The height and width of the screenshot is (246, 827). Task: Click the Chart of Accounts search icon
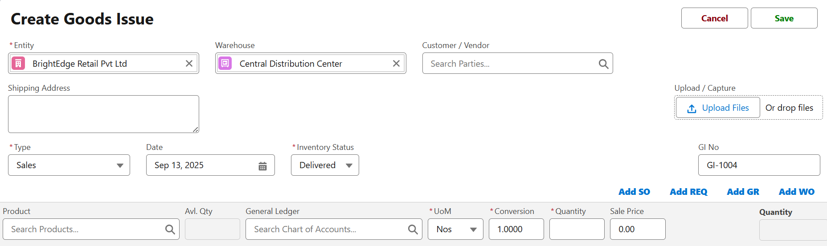[413, 230]
